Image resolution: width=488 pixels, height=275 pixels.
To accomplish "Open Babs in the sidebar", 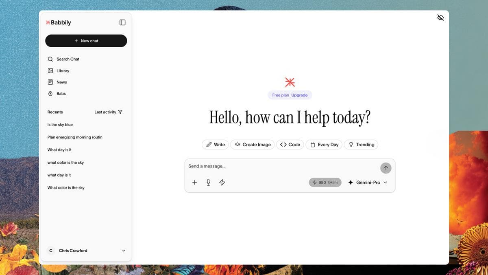I will click(x=61, y=93).
